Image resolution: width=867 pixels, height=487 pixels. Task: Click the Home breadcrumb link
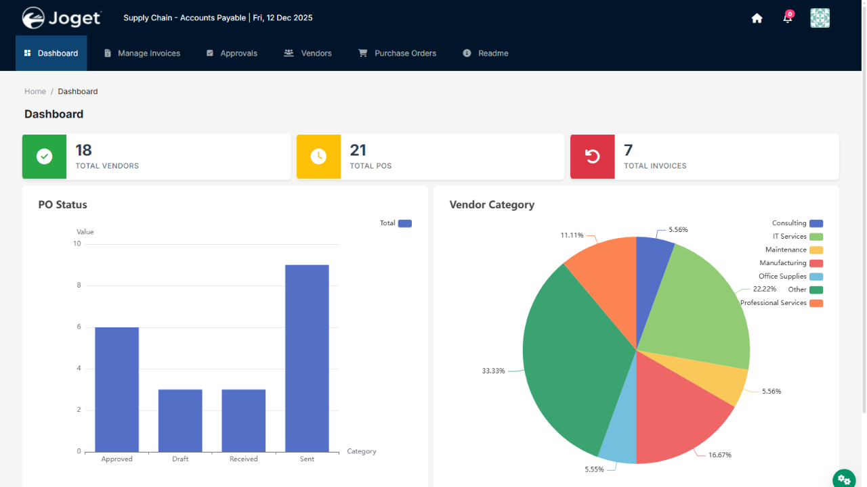[x=35, y=91]
